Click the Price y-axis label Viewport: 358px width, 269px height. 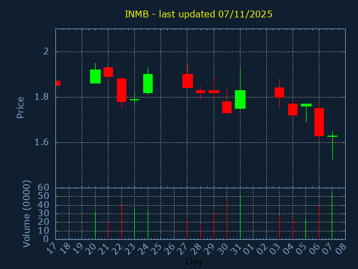[x=21, y=107]
